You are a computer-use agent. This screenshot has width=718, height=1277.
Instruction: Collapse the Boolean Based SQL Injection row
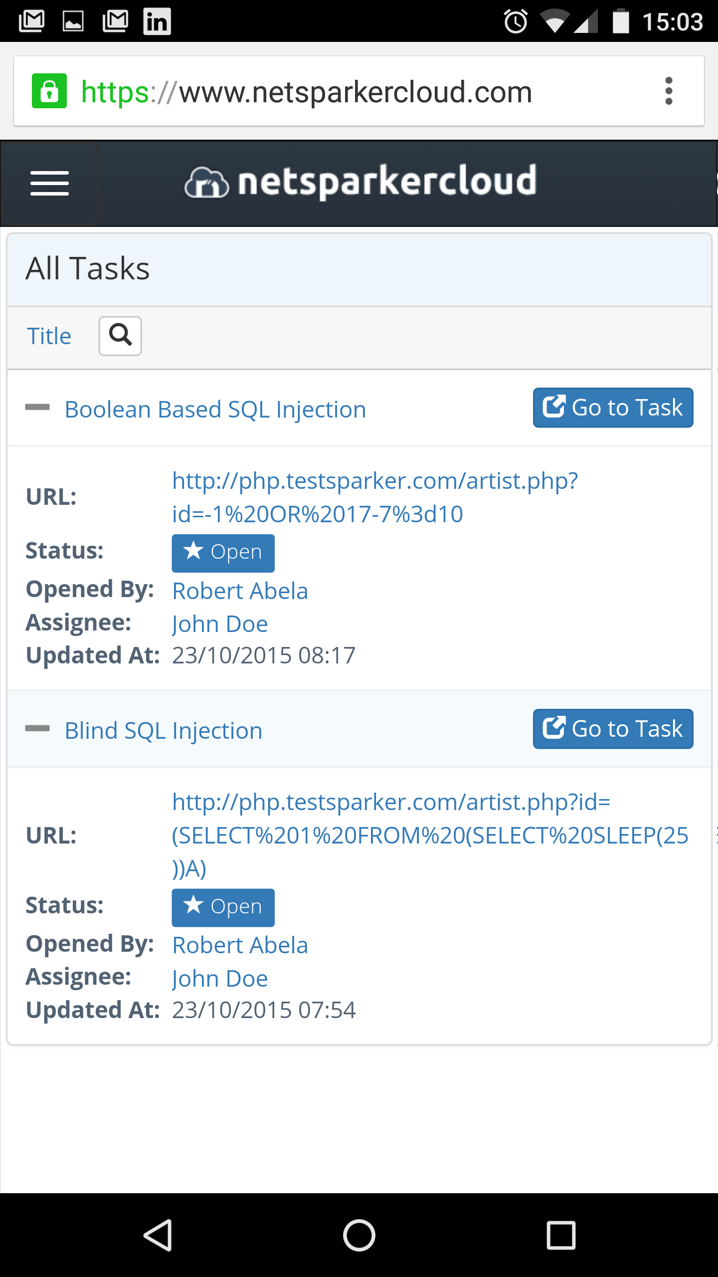(x=37, y=407)
